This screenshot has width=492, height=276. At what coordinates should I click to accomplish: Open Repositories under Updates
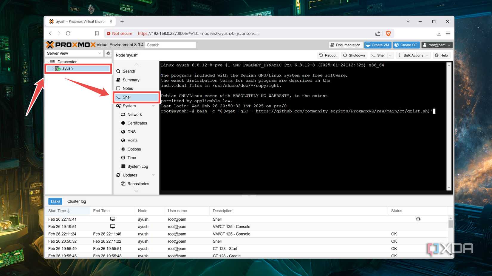pos(138,184)
